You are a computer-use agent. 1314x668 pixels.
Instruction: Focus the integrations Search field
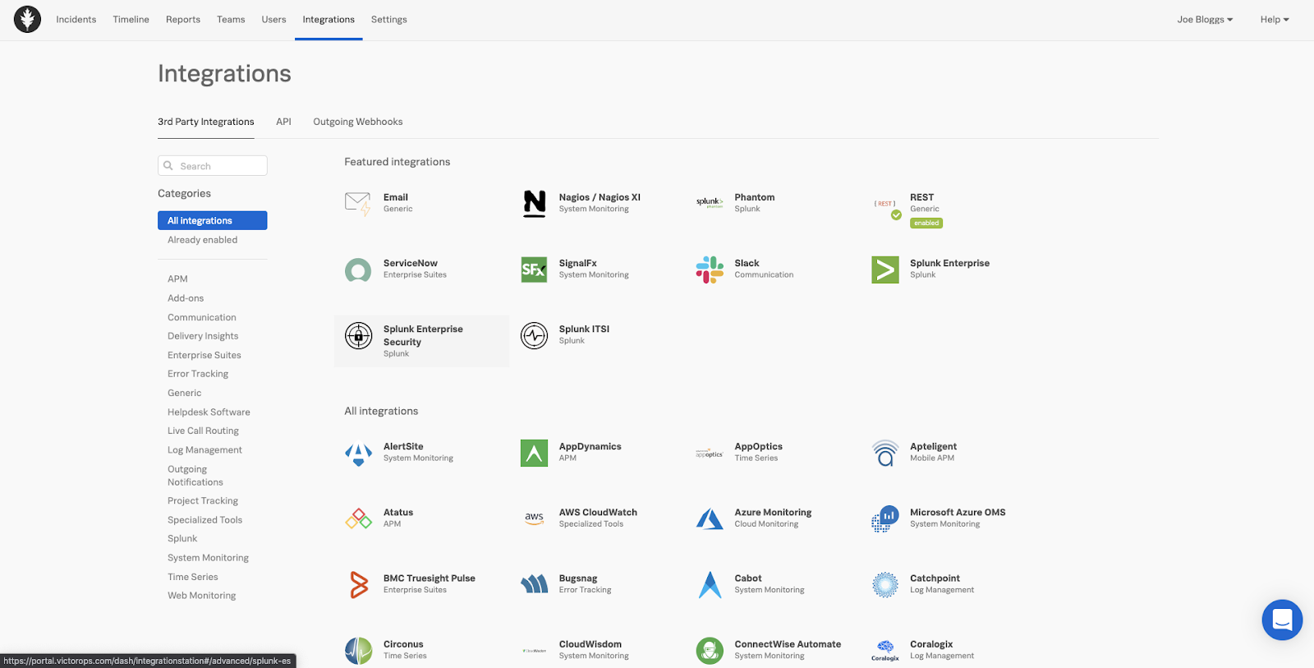(213, 166)
